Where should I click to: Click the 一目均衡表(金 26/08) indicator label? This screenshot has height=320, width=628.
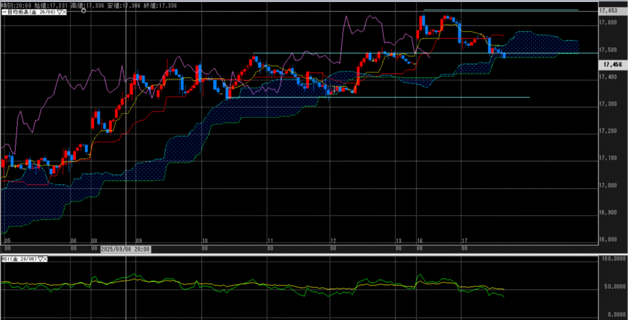coord(28,12)
